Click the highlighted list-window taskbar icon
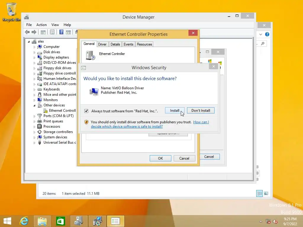Image resolution: width=303 pixels, height=227 pixels. click(x=115, y=221)
